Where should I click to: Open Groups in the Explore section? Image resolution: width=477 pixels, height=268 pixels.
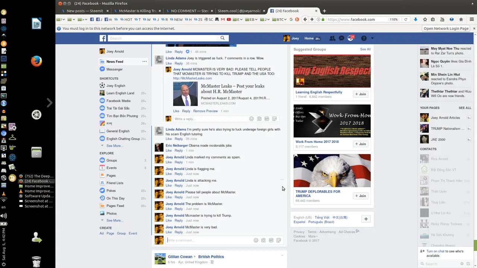pos(111,160)
